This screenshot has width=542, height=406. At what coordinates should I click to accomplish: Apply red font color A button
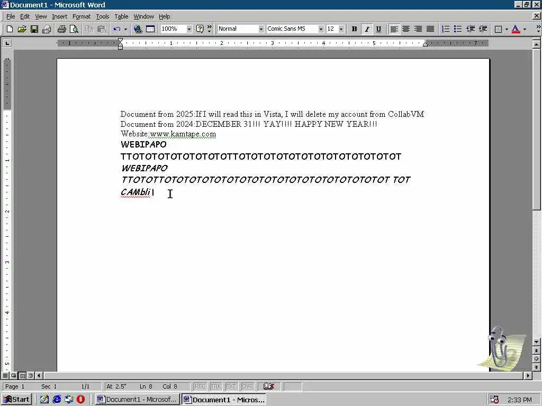tap(516, 29)
